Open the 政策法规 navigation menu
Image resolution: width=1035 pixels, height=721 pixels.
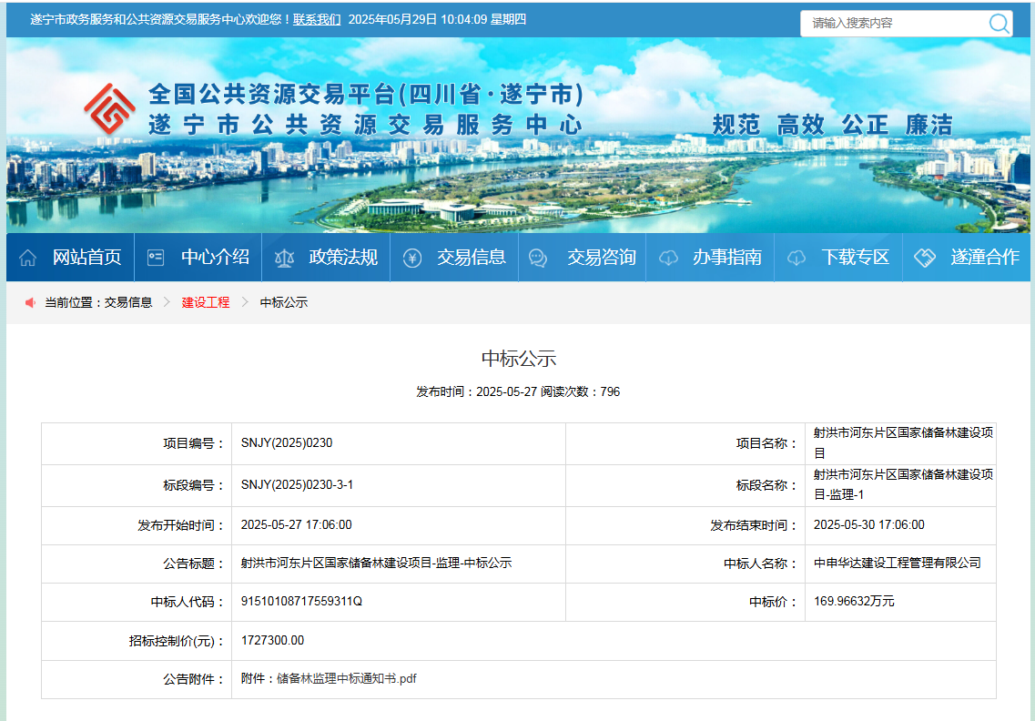click(x=343, y=258)
